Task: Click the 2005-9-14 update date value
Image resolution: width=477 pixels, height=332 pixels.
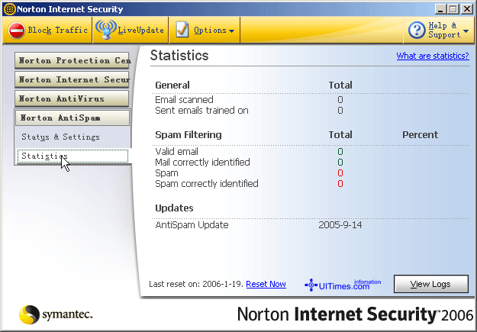Action: click(x=340, y=225)
